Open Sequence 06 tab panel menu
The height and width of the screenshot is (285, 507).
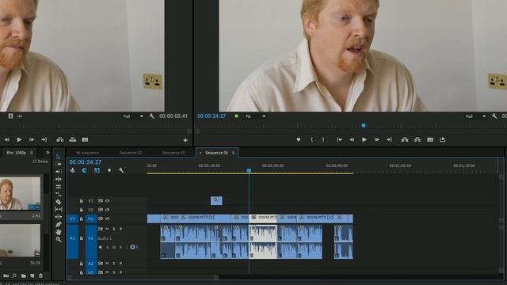click(233, 153)
